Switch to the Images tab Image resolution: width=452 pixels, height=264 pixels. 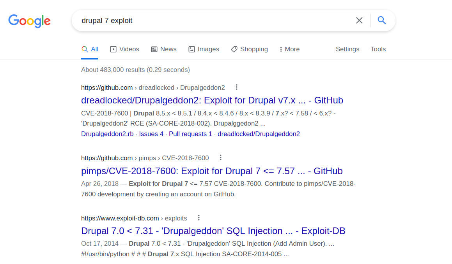(204, 49)
